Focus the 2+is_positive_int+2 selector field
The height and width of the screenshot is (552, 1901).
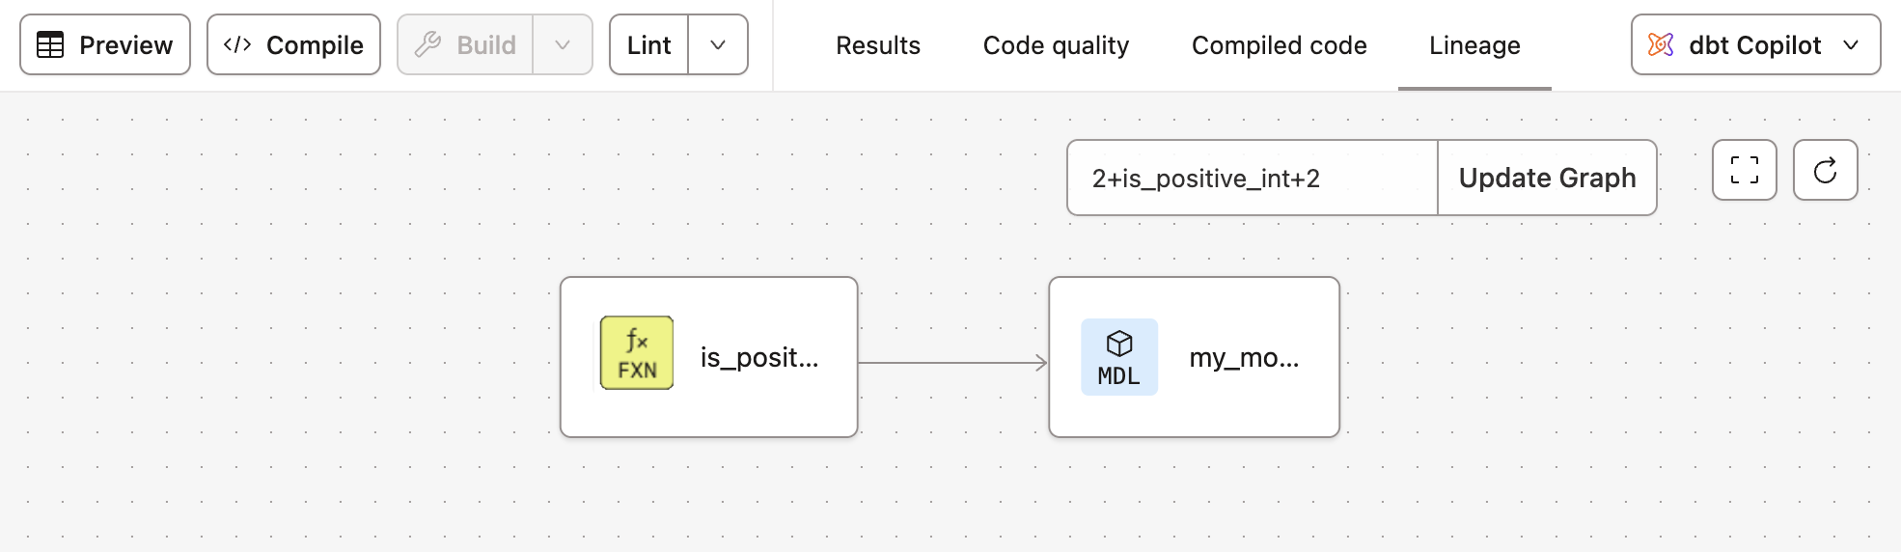1252,179
